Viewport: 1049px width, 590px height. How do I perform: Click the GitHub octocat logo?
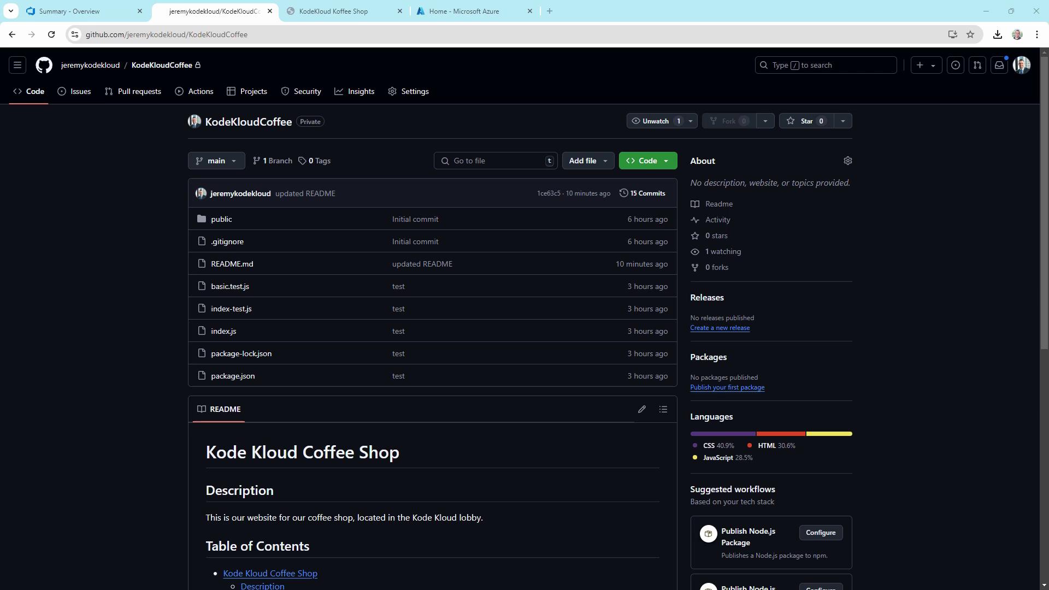click(44, 65)
